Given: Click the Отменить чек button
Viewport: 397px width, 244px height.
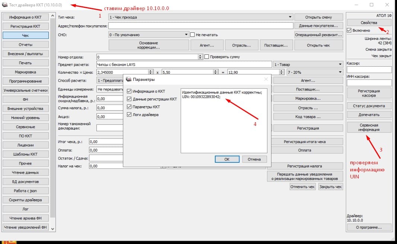Looking at the screenshot, I should click(x=302, y=187).
